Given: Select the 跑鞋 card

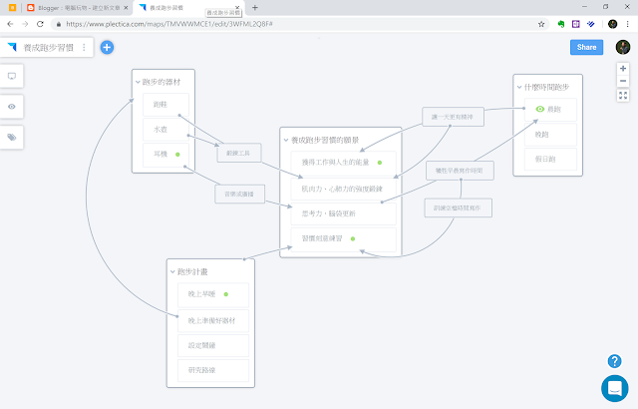Looking at the screenshot, I should (165, 105).
